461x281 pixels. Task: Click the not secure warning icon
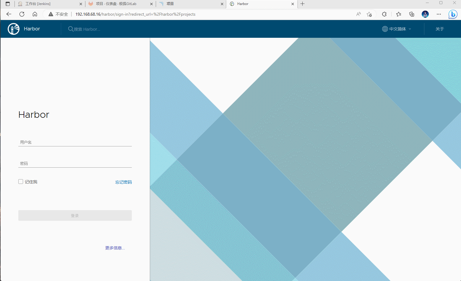pos(51,14)
